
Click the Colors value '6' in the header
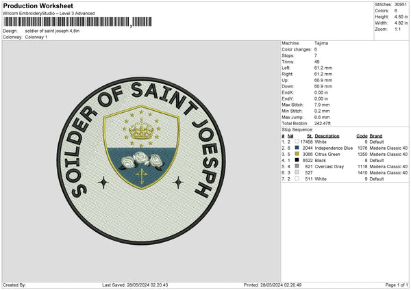tap(395, 11)
